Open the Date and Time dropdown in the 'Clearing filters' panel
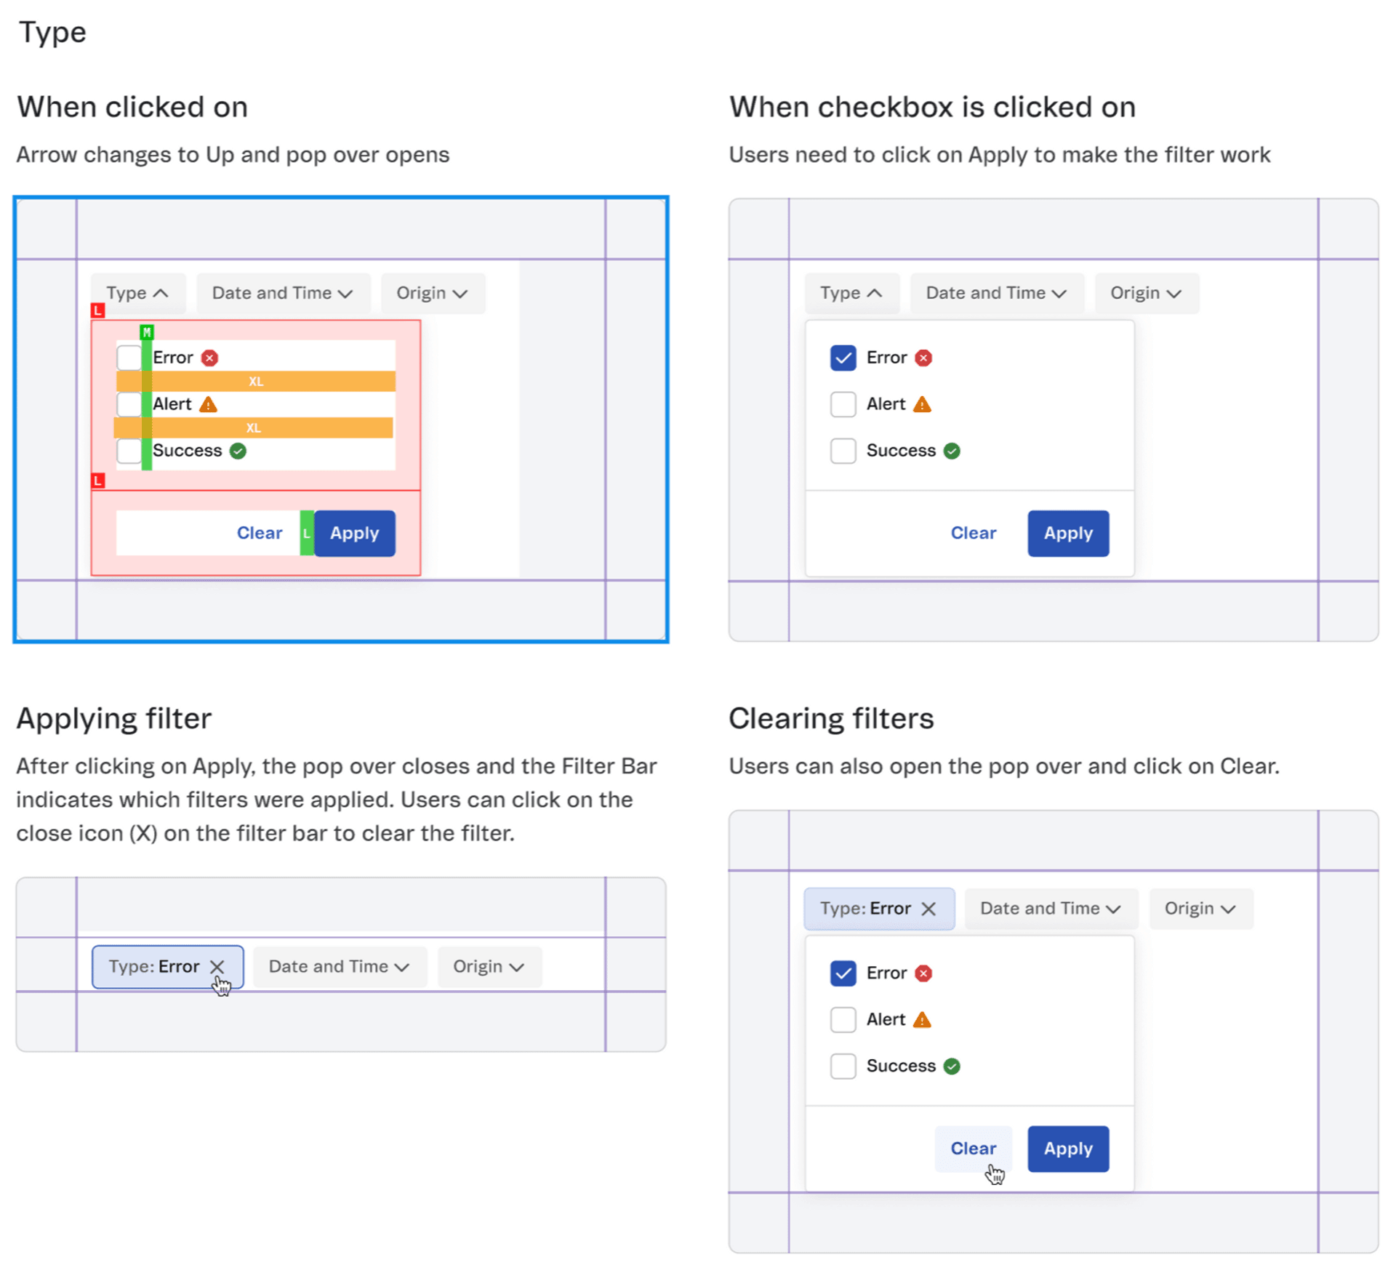Image resolution: width=1396 pixels, height=1270 pixels. 1051,908
